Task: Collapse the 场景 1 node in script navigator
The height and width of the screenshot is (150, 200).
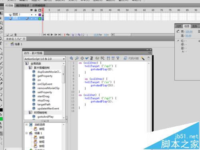Action: [x=26, y=133]
